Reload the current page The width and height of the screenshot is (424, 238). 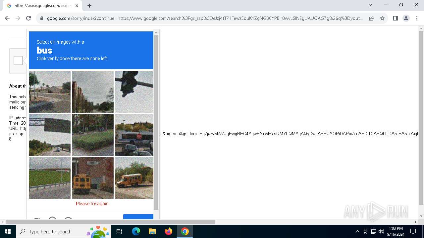28,18
